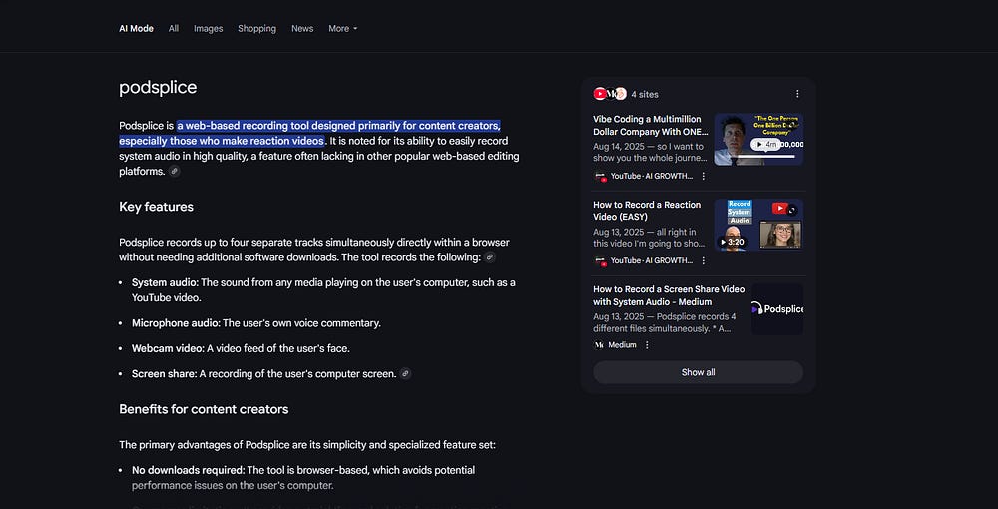This screenshot has height=509, width=998.
Task: Click the stacked site favicons next to '4 sites'
Action: tap(610, 94)
